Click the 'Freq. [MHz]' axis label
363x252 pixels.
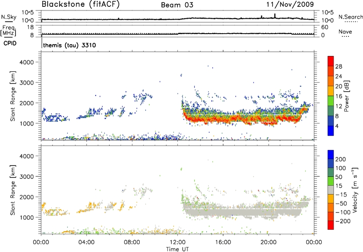point(8,30)
